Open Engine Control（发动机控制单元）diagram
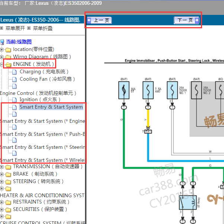224x224 pixels. click(x=38, y=93)
